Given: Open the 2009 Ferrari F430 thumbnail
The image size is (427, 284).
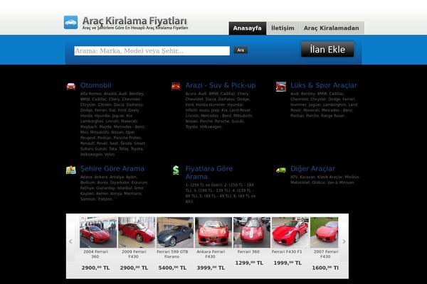Looking at the screenshot, I should coord(137,232).
